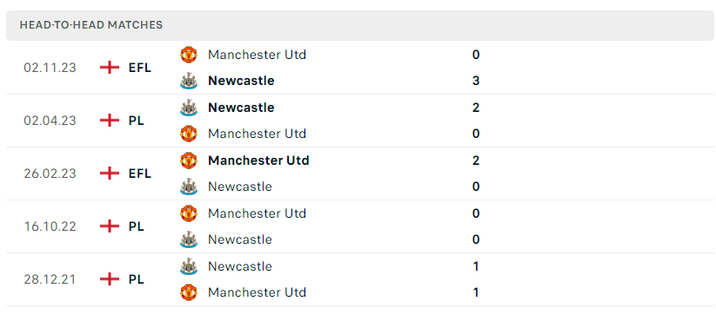716x321 pixels.
Task: Click Manchester Utd crest in 02.11.23 match
Action: tap(189, 55)
